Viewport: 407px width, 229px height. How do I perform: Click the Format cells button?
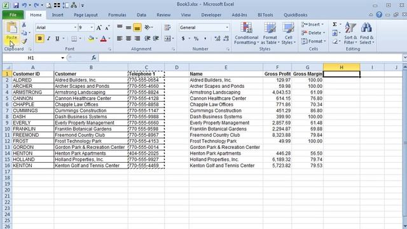[314, 41]
